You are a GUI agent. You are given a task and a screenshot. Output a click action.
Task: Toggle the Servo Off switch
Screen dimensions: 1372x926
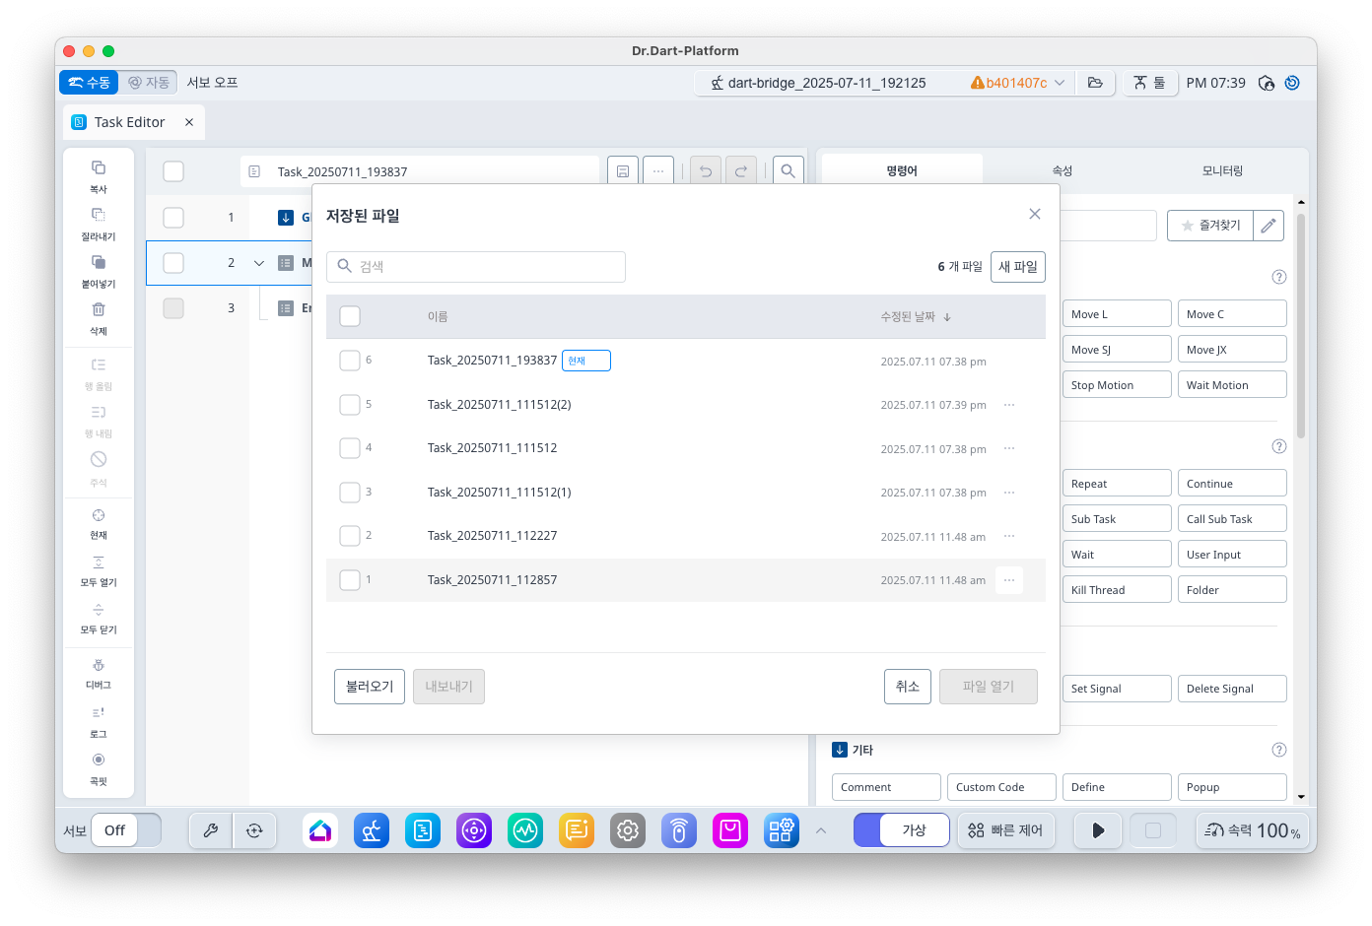click(126, 830)
